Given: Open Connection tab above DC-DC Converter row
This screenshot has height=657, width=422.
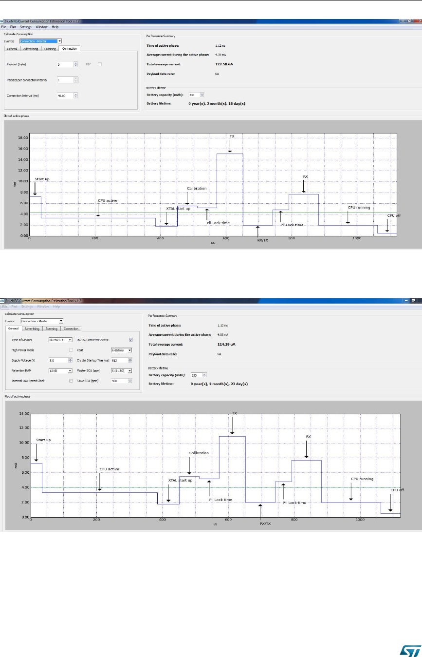Looking at the screenshot, I should point(71,329).
